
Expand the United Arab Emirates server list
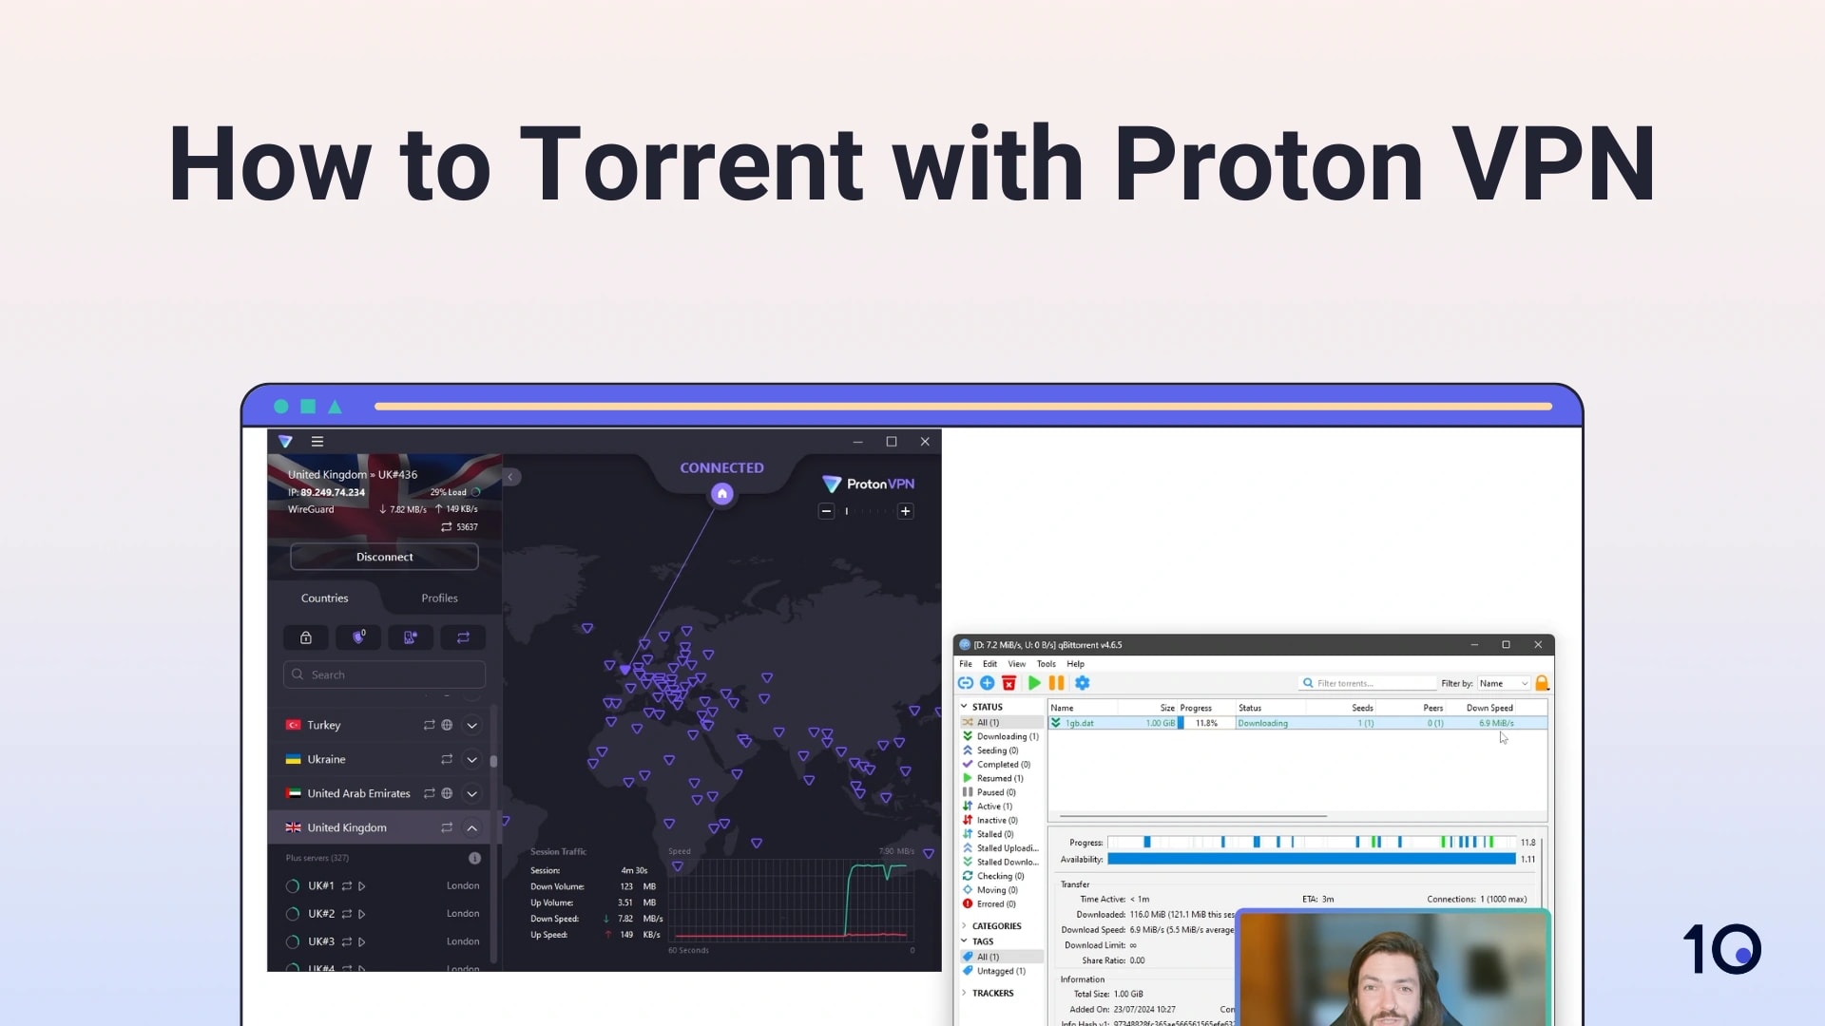click(471, 794)
